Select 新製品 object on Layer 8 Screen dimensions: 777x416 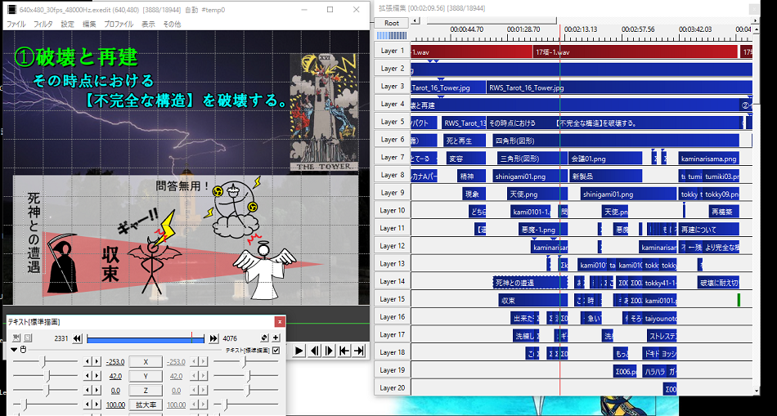[605, 176]
